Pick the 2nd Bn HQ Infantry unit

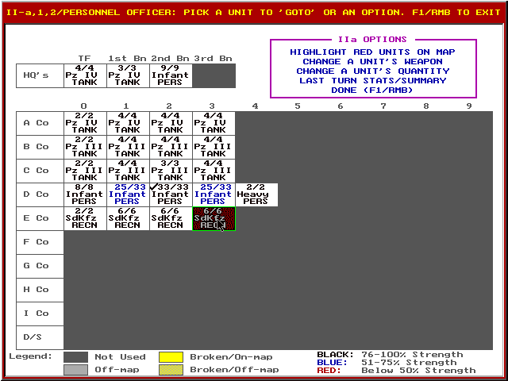[x=170, y=75]
